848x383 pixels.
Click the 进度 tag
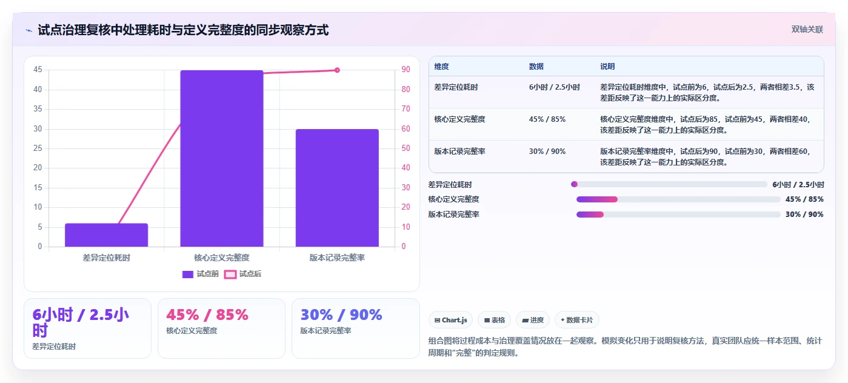point(533,320)
